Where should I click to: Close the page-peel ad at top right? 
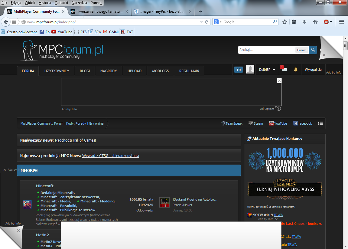click(324, 55)
